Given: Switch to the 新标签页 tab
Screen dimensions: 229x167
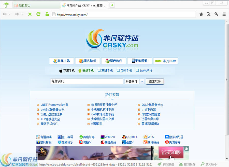Looking at the screenshot, I should 36,6.
